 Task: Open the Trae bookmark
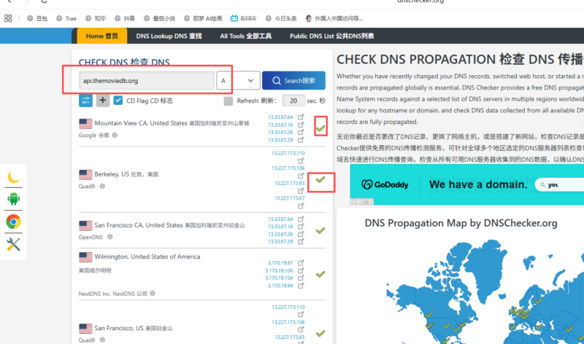tap(66, 18)
